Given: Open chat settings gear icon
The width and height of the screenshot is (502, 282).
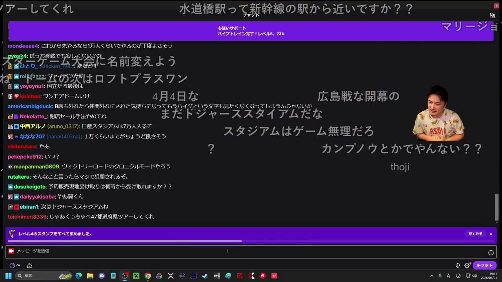Looking at the screenshot, I should 467,266.
